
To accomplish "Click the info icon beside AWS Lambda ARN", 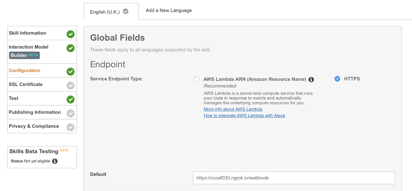I will click(311, 80).
